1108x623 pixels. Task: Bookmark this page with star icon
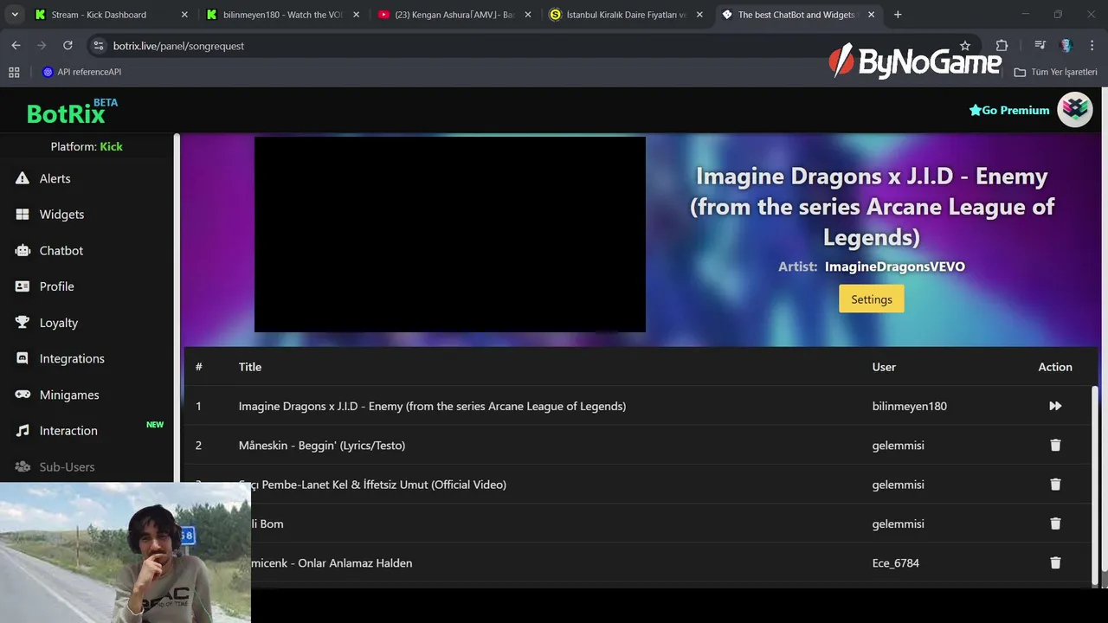965,46
